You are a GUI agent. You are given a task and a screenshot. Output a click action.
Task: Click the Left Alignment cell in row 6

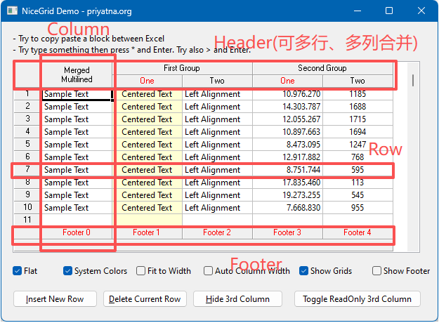pos(217,157)
